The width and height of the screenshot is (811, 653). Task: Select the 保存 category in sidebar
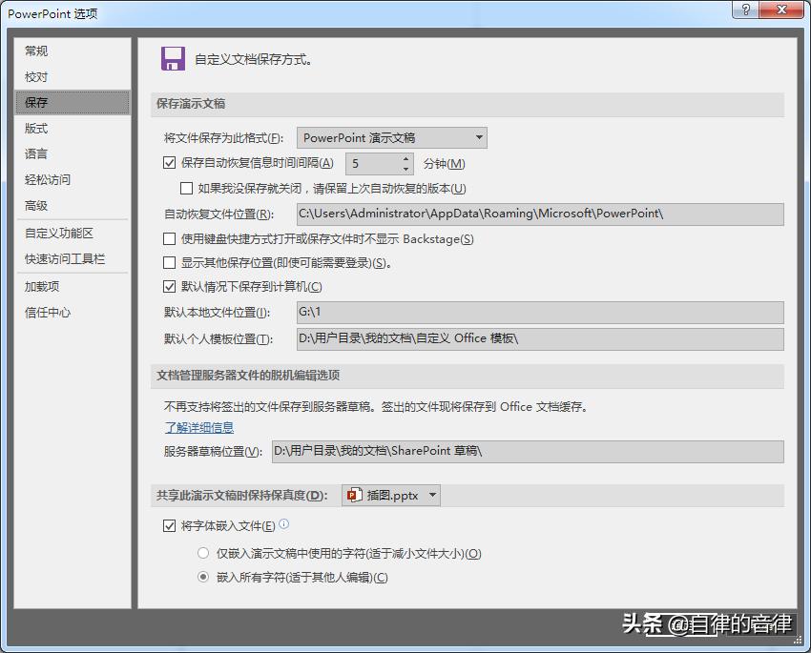[x=72, y=102]
